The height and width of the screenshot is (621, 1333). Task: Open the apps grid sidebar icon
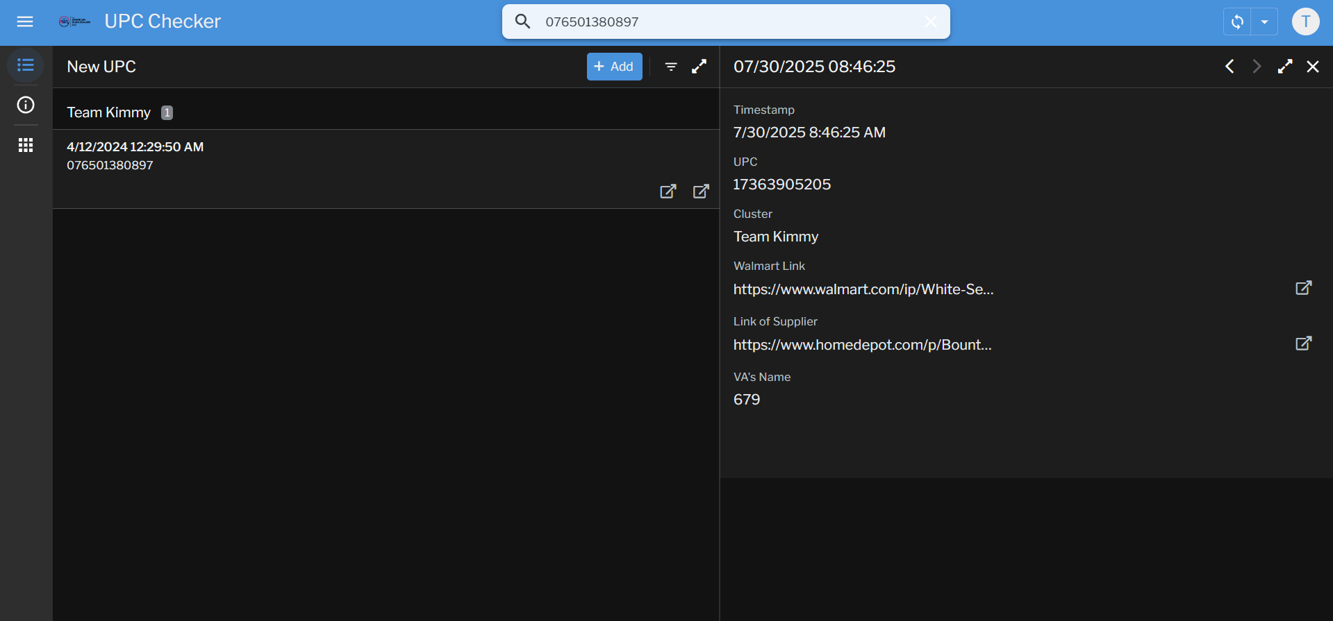pyautogui.click(x=26, y=145)
